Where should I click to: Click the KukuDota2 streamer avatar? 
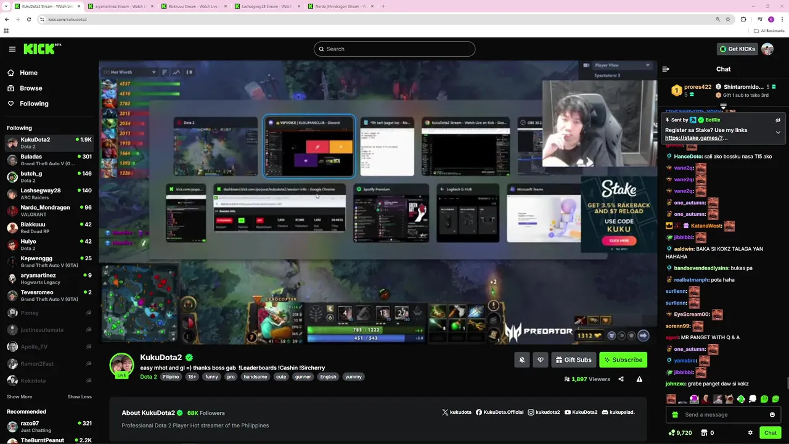pyautogui.click(x=121, y=365)
